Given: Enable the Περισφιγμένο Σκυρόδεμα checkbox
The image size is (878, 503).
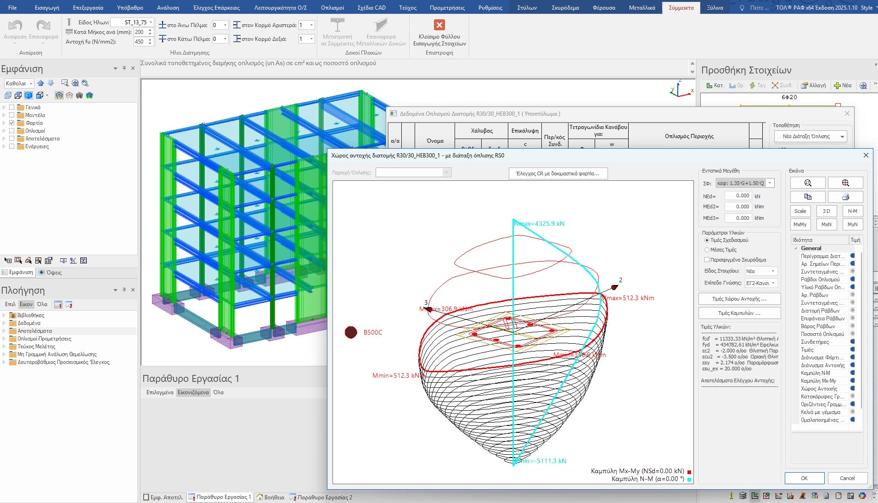Looking at the screenshot, I should [707, 260].
